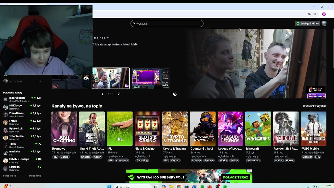
Task: Click meduska channel avatar
Action: (5, 153)
